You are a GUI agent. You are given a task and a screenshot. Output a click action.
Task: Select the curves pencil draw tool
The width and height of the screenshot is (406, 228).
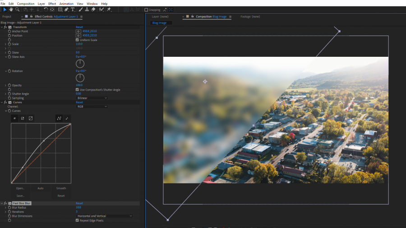pos(67,118)
